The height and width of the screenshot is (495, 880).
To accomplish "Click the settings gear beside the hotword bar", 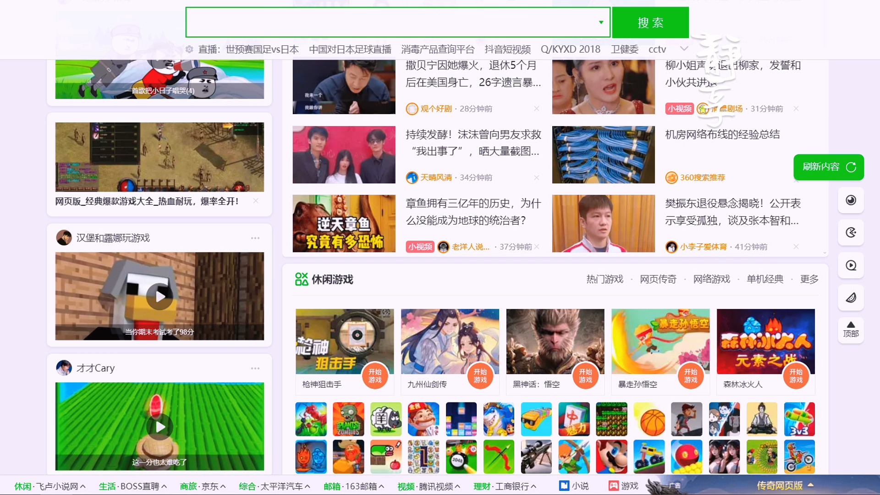I will point(189,49).
